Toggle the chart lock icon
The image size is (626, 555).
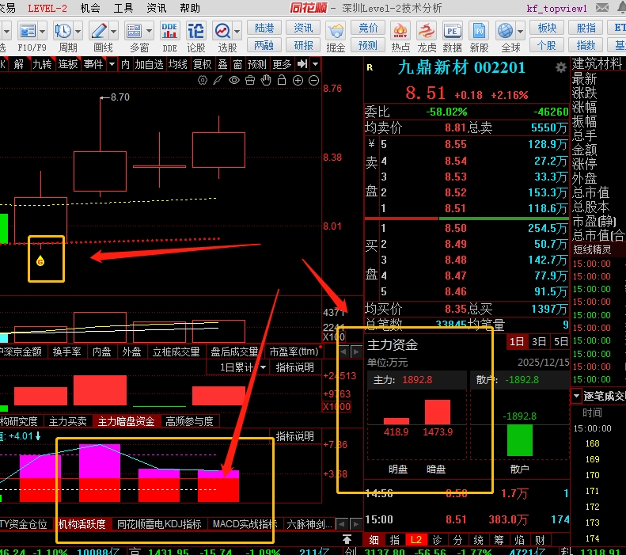(282, 80)
